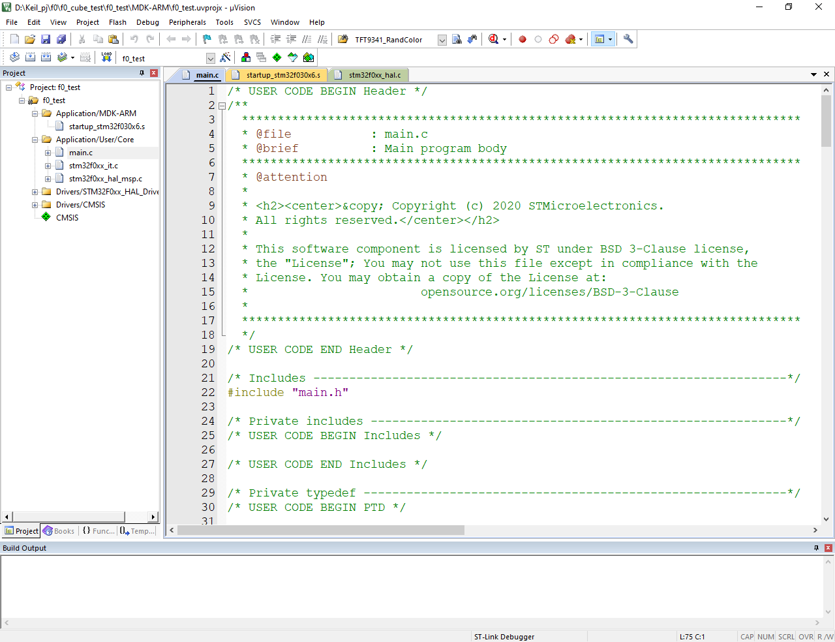Open Options for Target magic wand icon

[x=225, y=57]
